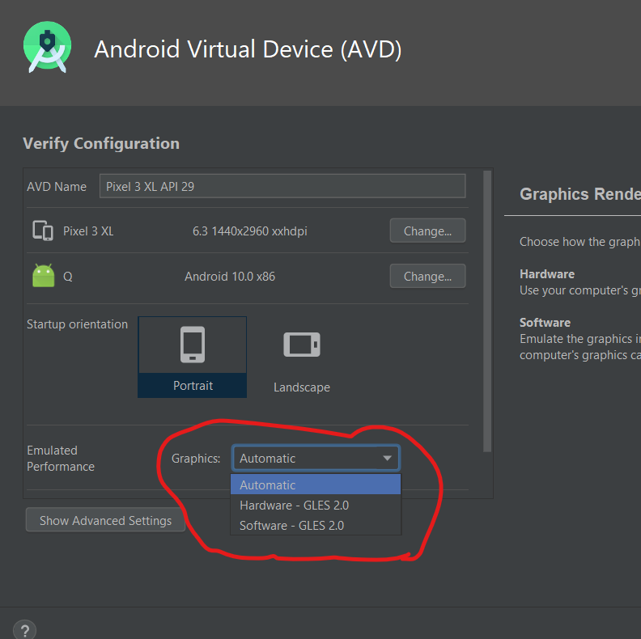This screenshot has height=639, width=641.
Task: Select the Landscape orientation phone icon
Action: pyautogui.click(x=302, y=345)
